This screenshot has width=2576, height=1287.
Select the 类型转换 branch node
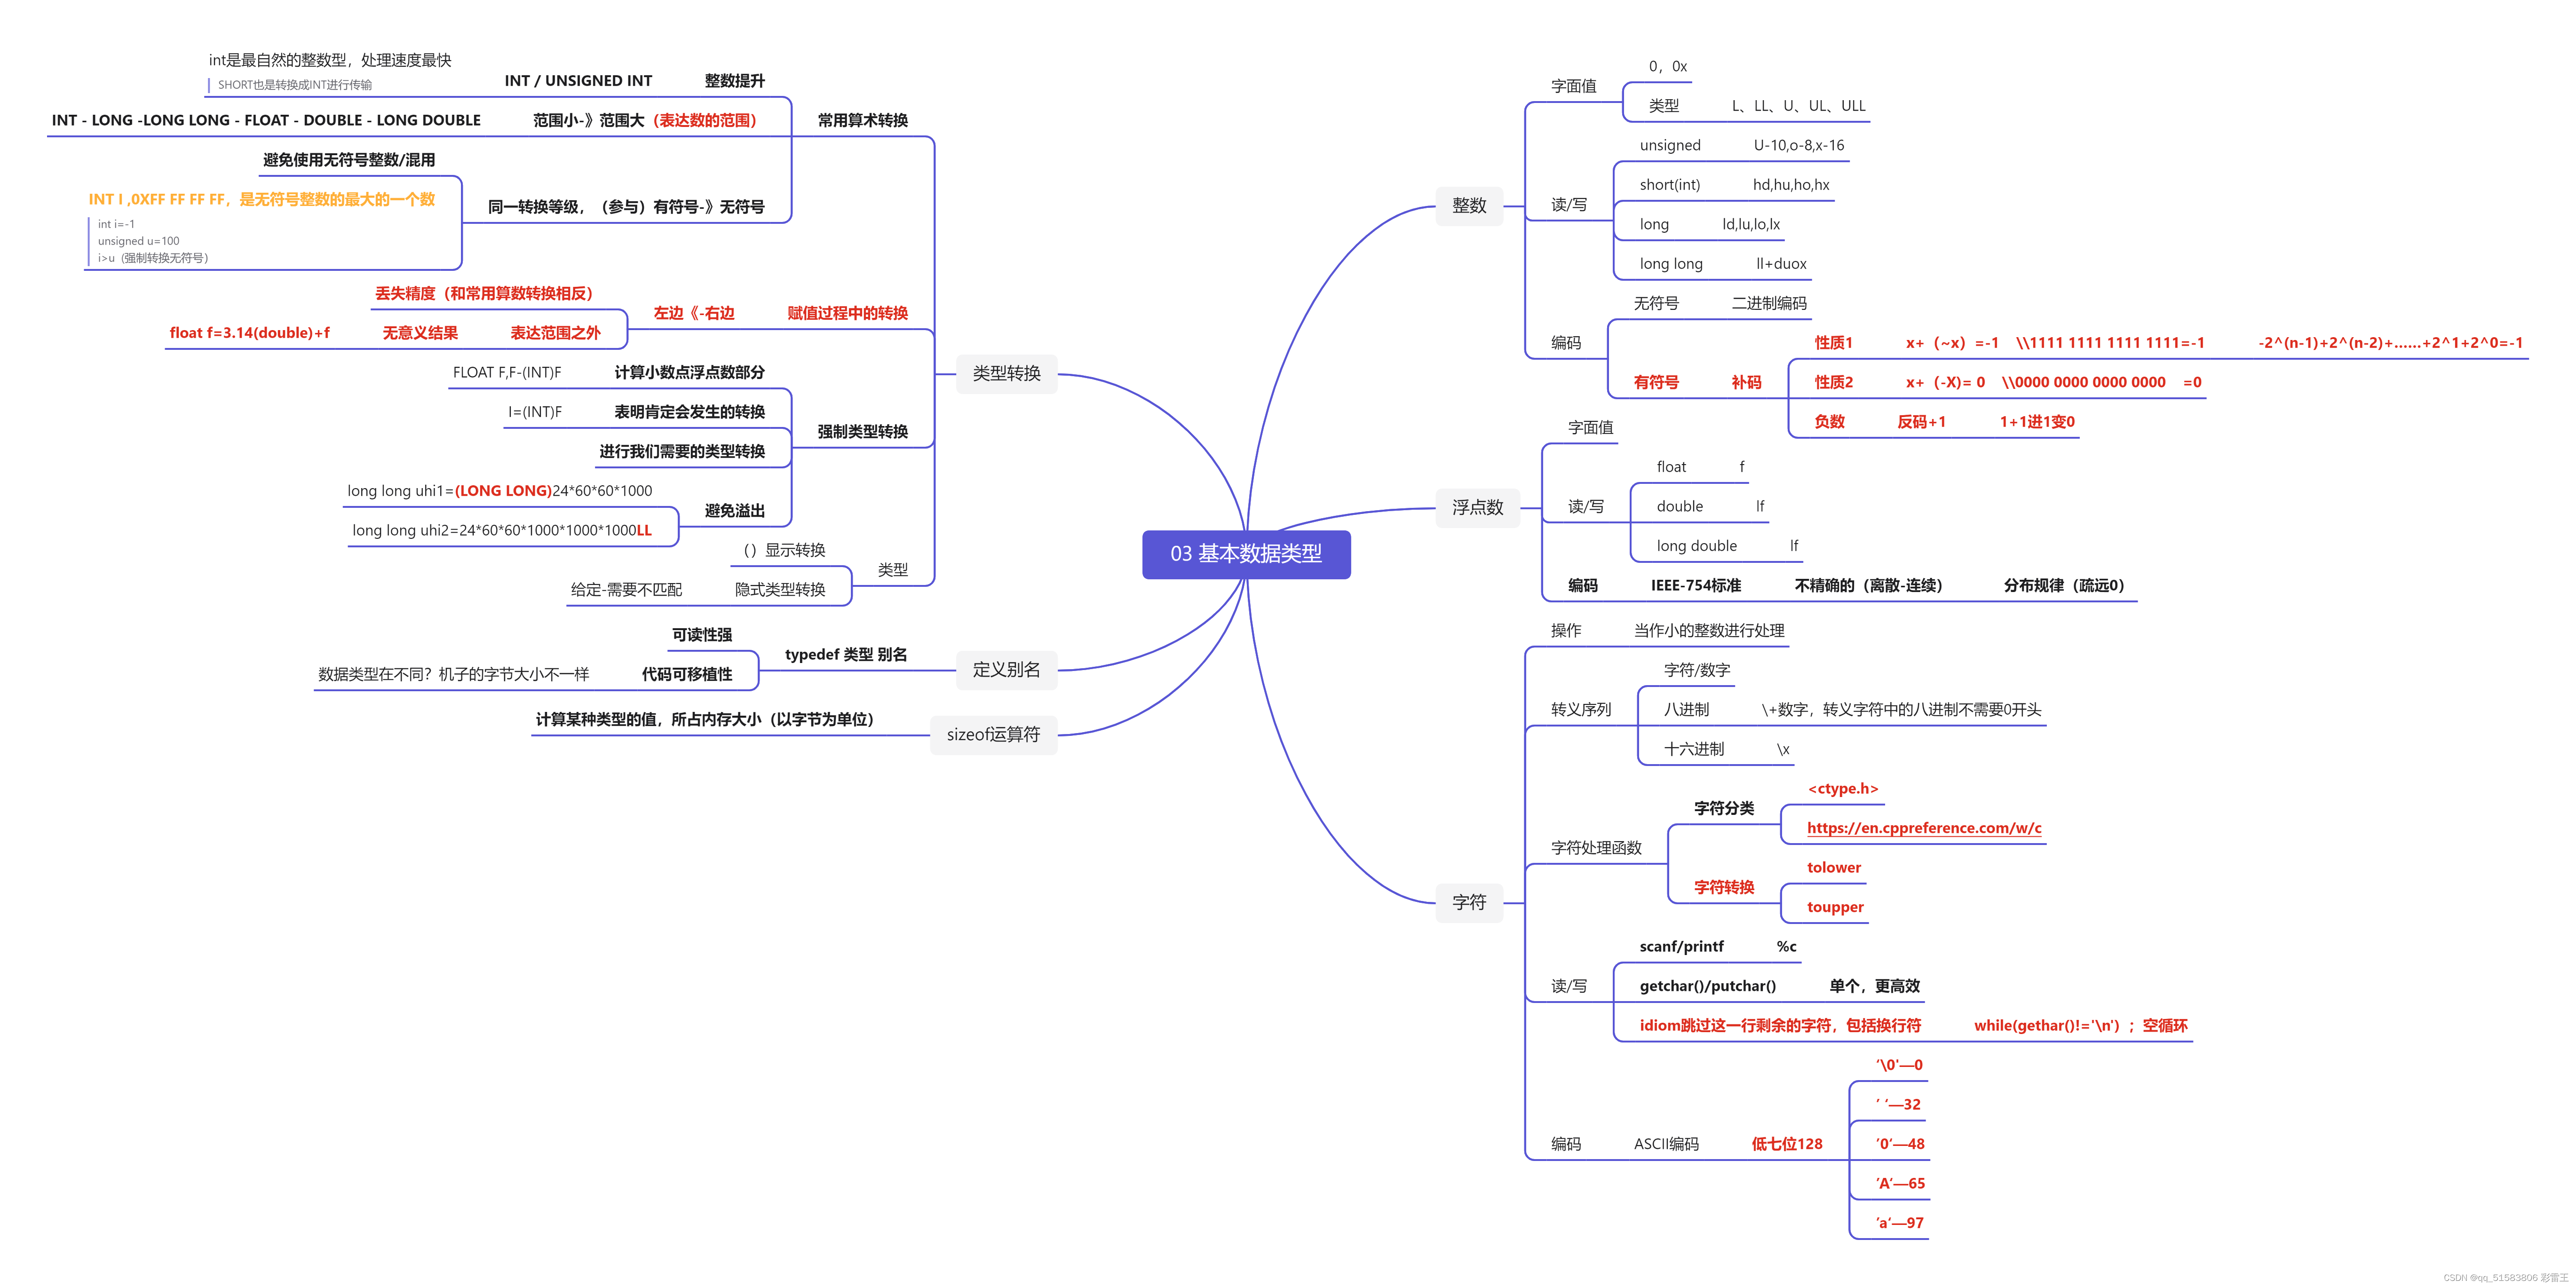(x=1006, y=374)
